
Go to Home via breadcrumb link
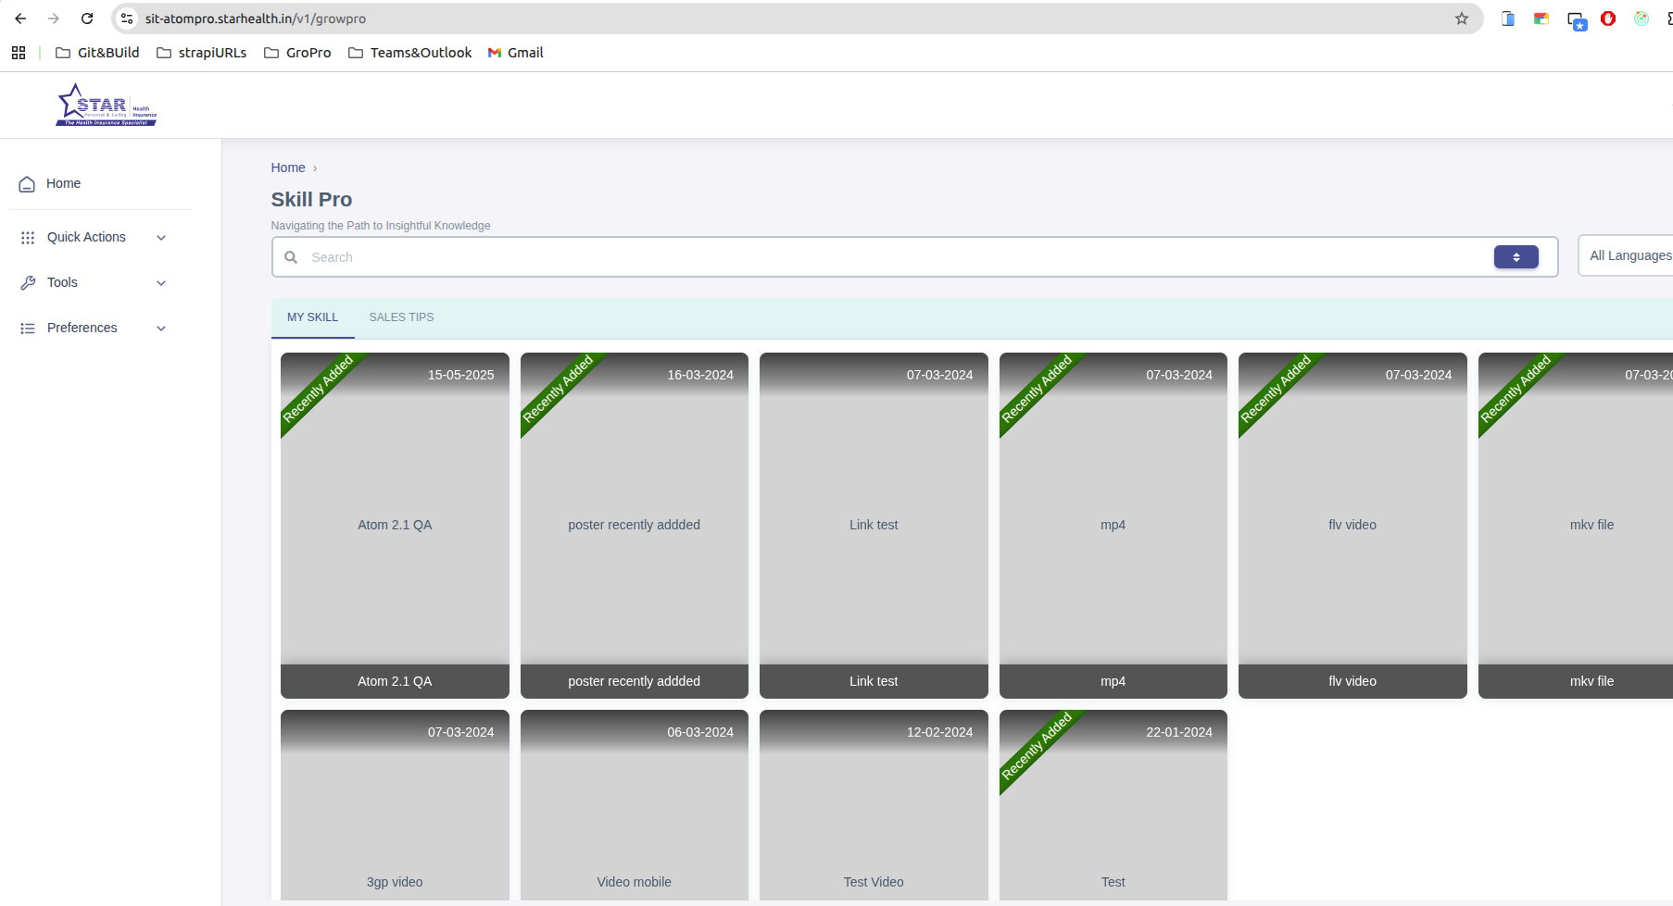click(x=288, y=168)
